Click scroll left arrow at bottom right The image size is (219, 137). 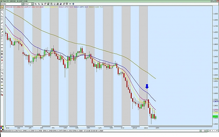[x=200, y=131]
